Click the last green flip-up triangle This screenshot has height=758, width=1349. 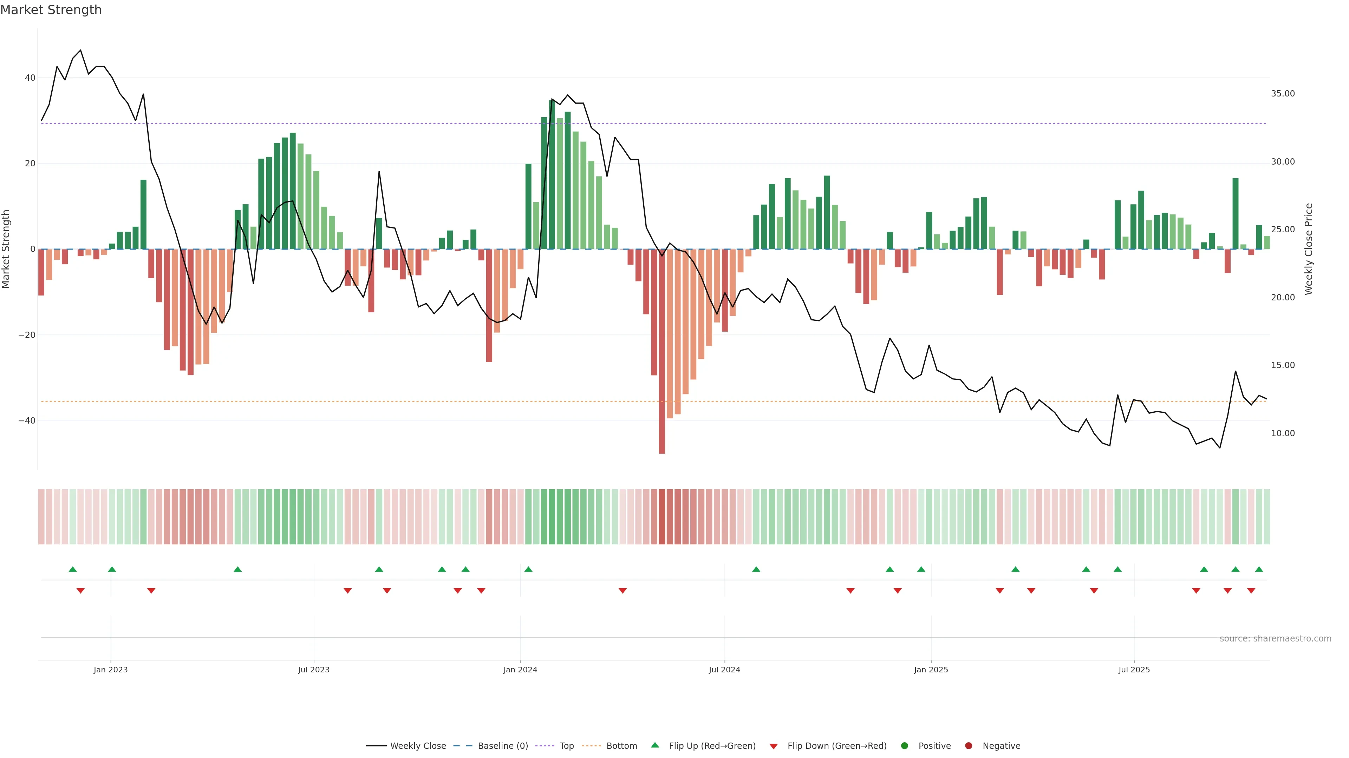(x=1259, y=569)
